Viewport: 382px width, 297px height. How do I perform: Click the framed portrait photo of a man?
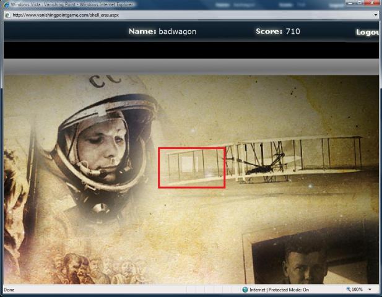click(x=310, y=256)
